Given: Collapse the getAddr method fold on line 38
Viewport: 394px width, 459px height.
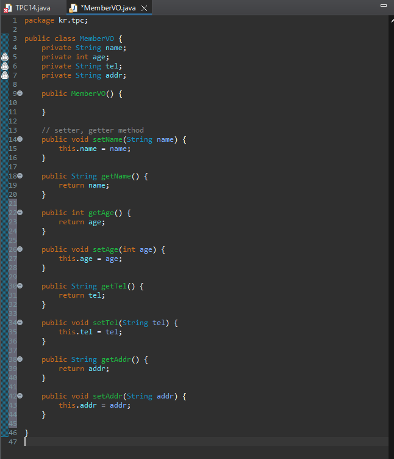Looking at the screenshot, I should coord(20,359).
